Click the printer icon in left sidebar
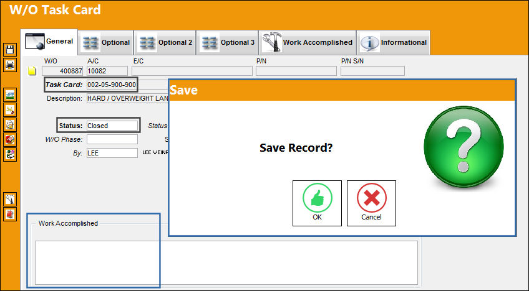529x291 pixels. click(10, 65)
